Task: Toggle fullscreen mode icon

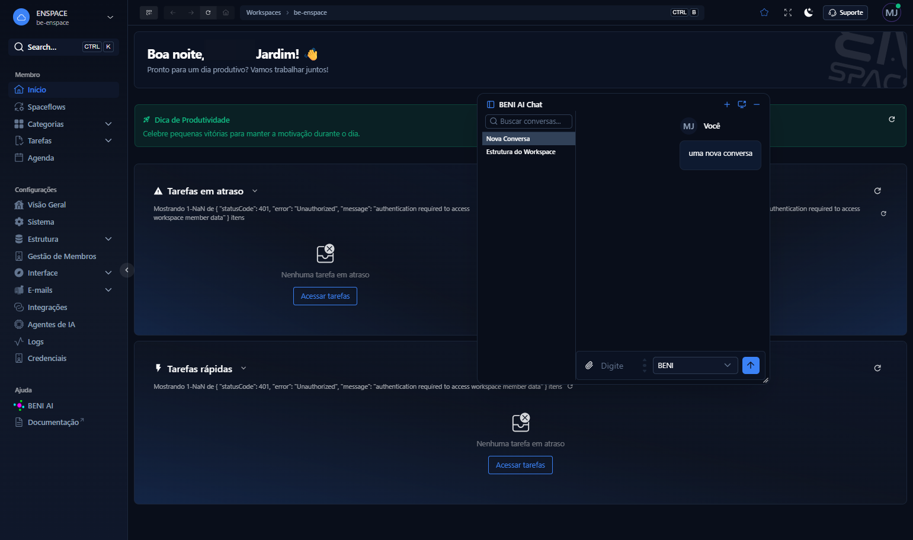Action: (x=788, y=12)
